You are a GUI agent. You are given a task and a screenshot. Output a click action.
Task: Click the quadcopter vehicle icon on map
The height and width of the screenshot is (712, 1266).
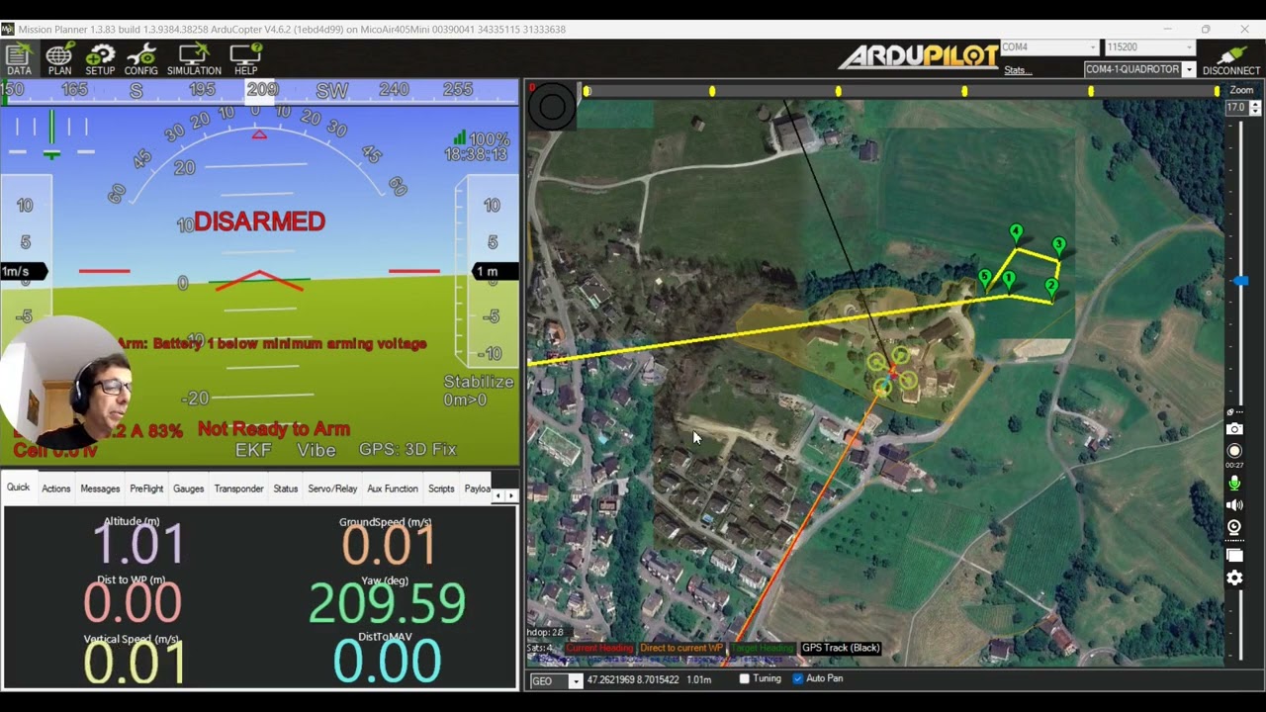pos(892,372)
